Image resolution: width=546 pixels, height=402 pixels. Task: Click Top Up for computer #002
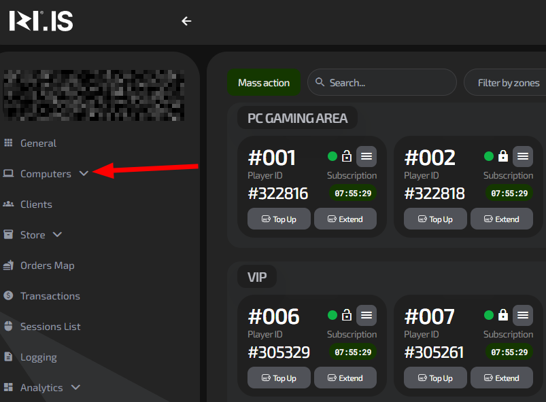pos(435,219)
